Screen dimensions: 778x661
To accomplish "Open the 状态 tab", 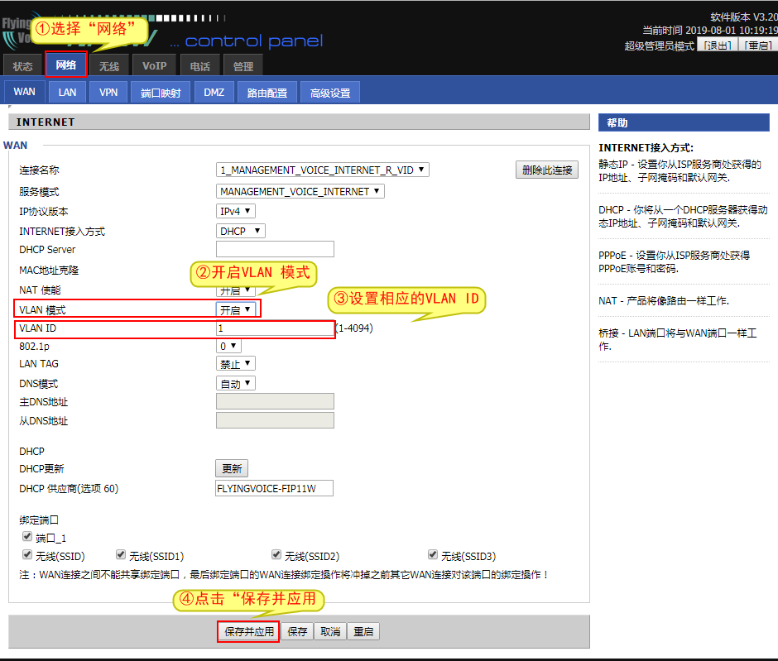I will click(23, 66).
